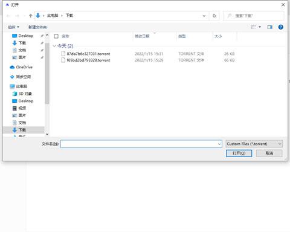The image size is (290, 232).
Task: Click the navigation pane scrollbar thumb
Action: (47, 74)
